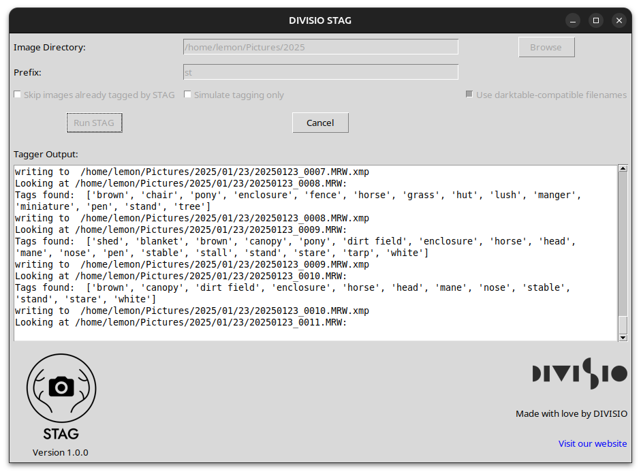641x474 pixels.
Task: Click the Run STAG button
Action: (x=95, y=123)
